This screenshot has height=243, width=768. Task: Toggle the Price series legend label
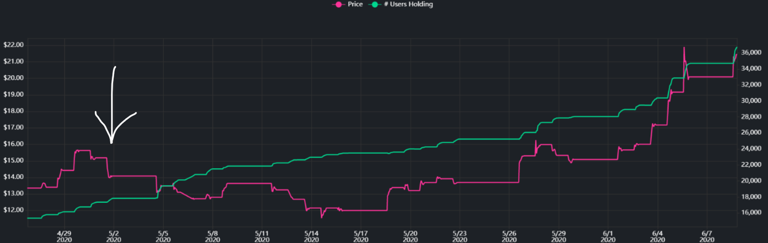tap(355, 4)
